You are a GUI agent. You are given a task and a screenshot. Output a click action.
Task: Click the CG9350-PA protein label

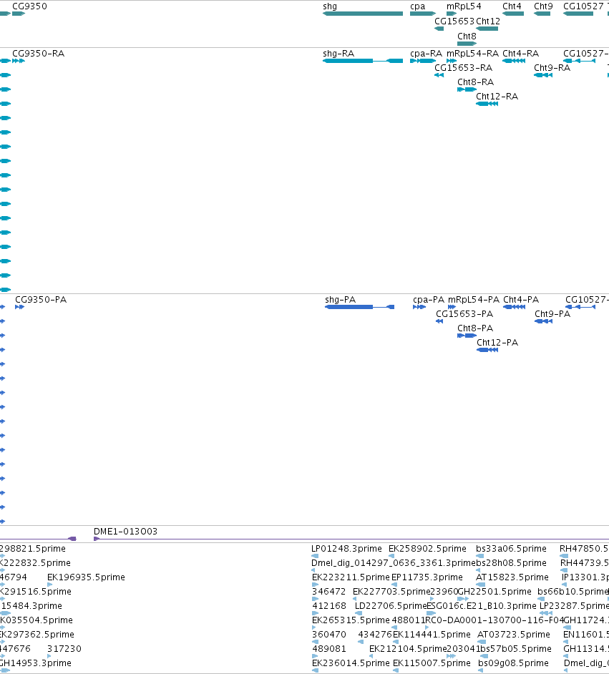(41, 300)
